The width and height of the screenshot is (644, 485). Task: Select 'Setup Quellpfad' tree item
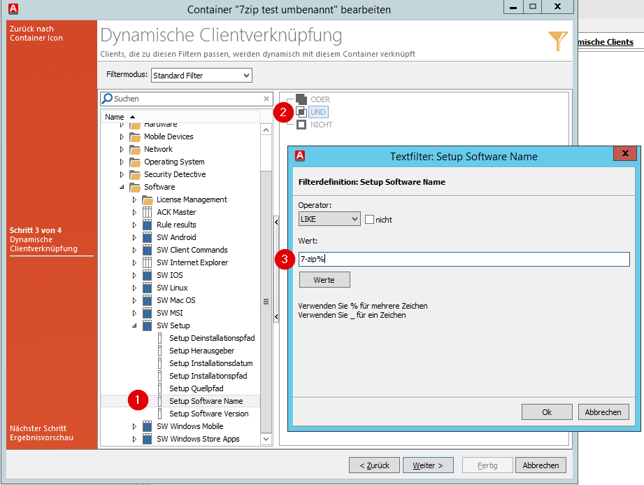pyautogui.click(x=196, y=388)
